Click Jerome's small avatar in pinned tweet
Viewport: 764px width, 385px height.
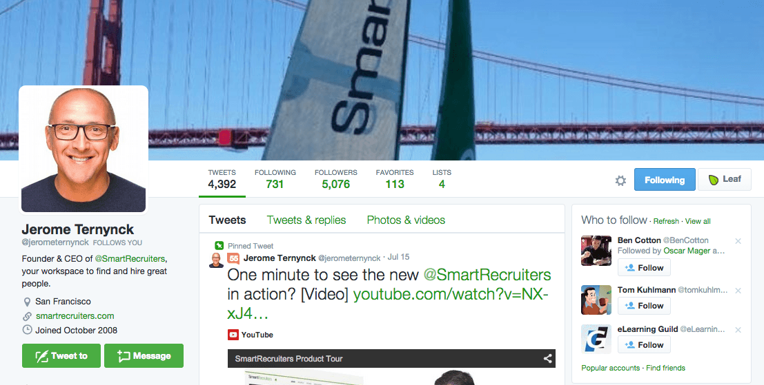point(216,260)
